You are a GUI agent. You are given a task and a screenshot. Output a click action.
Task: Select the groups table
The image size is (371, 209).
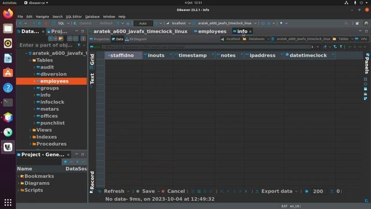point(49,88)
